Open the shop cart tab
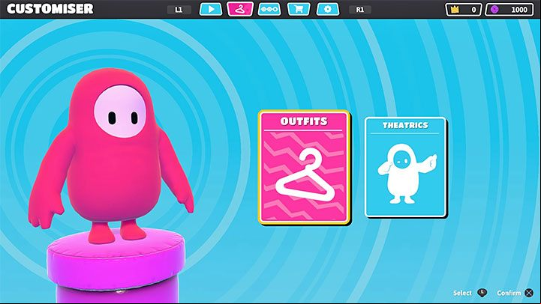Viewport: 541px width, 304px height. coord(299,9)
